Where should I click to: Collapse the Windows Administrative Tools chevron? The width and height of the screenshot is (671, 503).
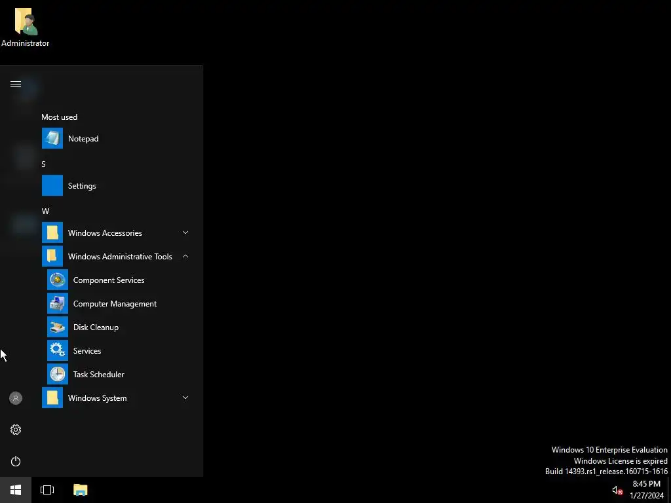185,256
